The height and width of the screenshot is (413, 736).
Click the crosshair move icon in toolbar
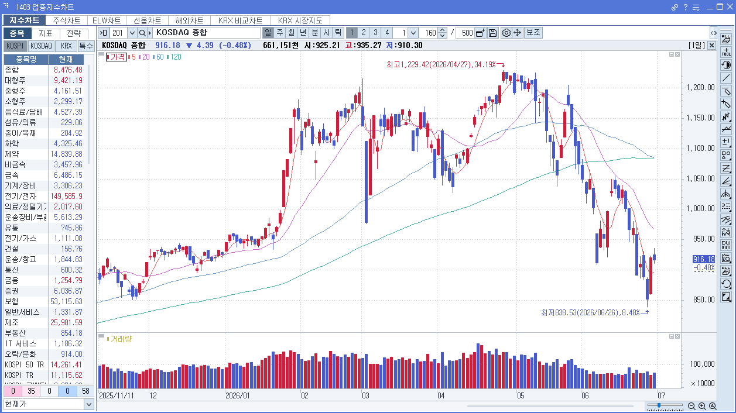518,33
